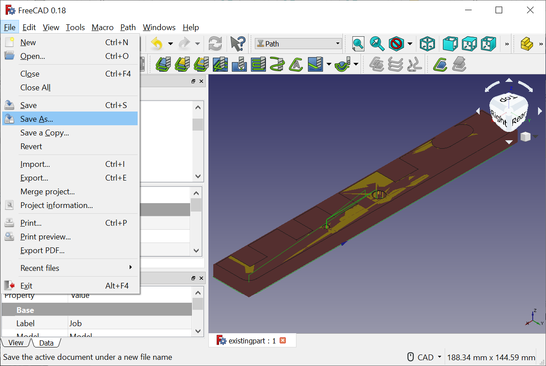
Task: Expand the undo history dropdown arrow
Action: (x=170, y=44)
